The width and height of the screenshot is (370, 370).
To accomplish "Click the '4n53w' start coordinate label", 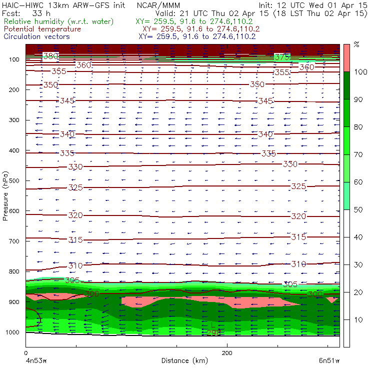I will pos(36,360).
